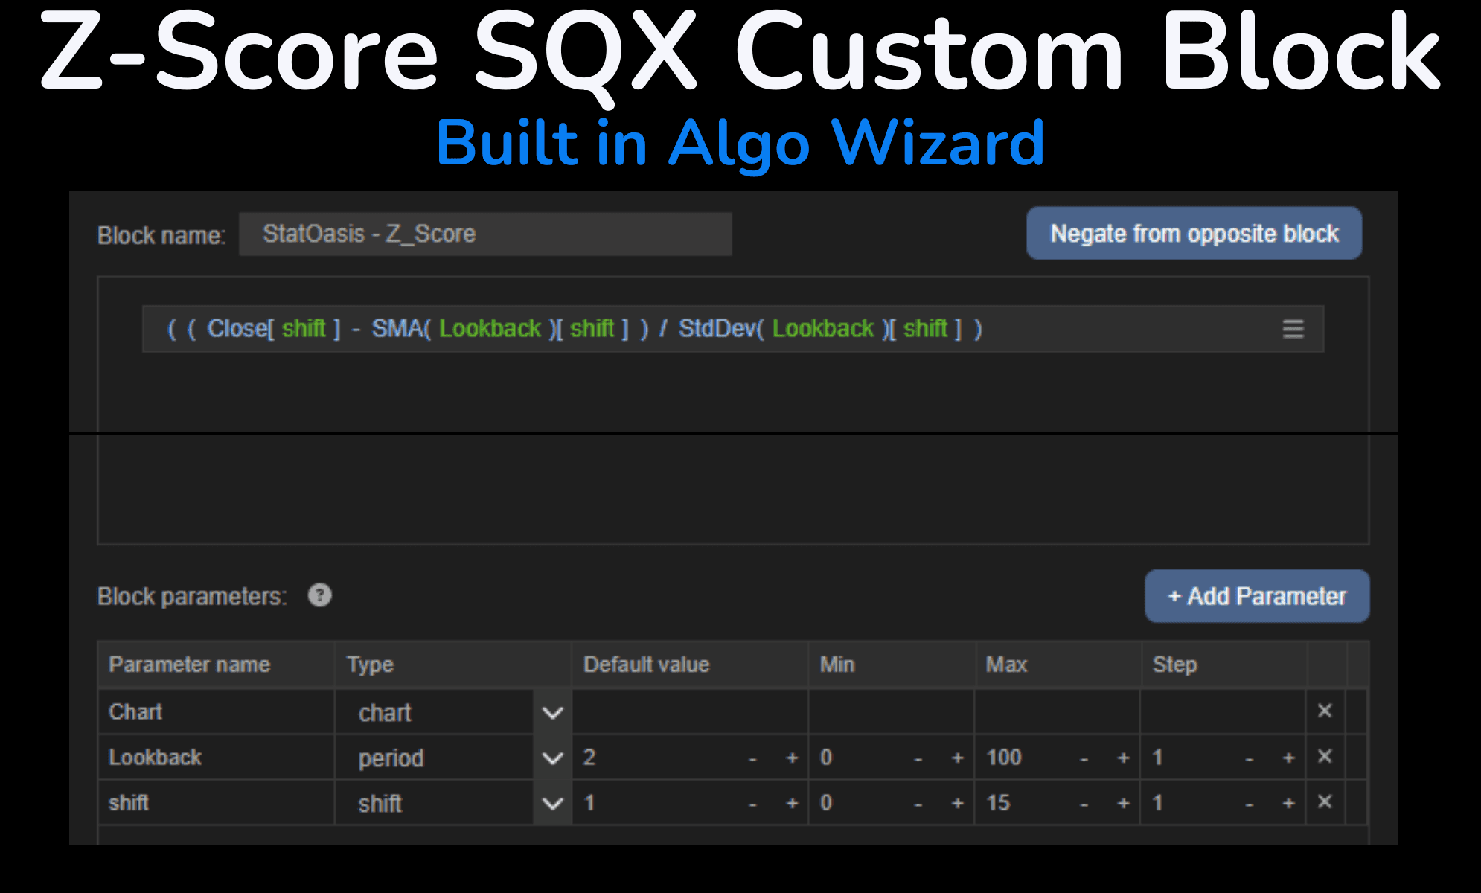Image resolution: width=1481 pixels, height=893 pixels.
Task: Increase shift Min value
Action: (x=957, y=803)
